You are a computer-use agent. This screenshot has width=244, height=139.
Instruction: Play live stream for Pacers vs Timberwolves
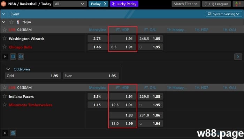pyautogui.click(x=5, y=133)
